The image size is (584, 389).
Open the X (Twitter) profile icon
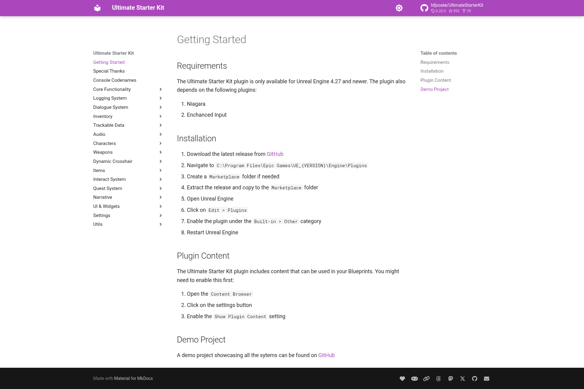[x=463, y=378]
